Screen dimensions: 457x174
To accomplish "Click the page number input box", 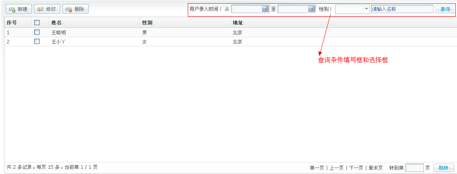I will [414, 168].
